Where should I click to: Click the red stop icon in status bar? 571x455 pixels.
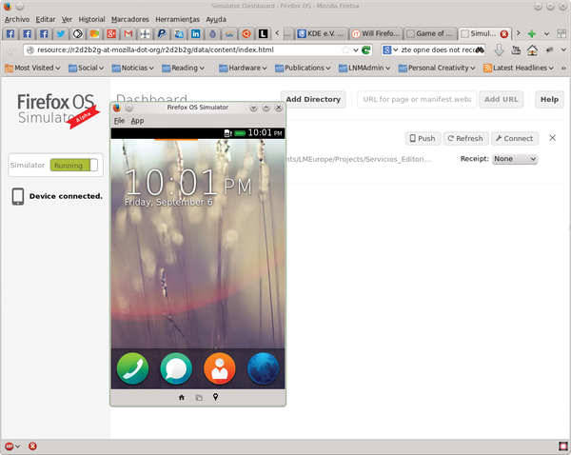[x=32, y=445]
